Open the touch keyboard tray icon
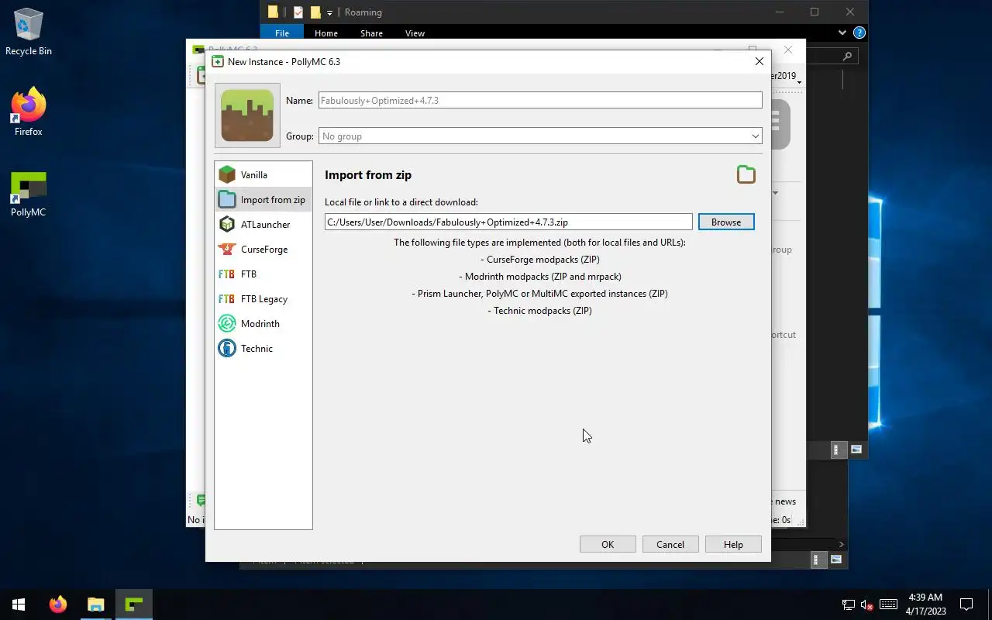This screenshot has height=620, width=992. click(889, 604)
